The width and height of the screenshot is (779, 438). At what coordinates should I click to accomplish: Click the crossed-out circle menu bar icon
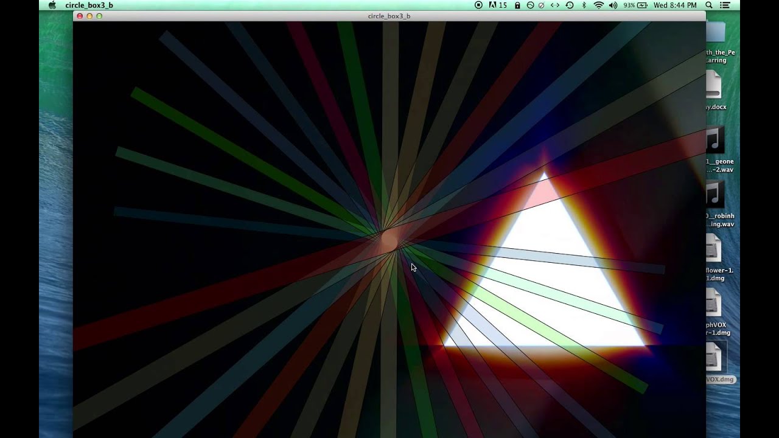[x=542, y=5]
